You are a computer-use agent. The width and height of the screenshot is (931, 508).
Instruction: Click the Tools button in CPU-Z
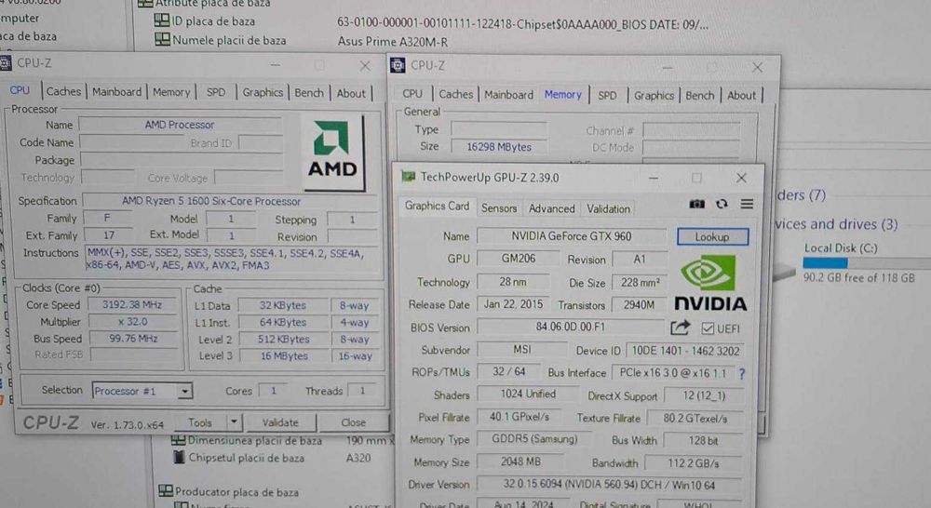click(200, 422)
